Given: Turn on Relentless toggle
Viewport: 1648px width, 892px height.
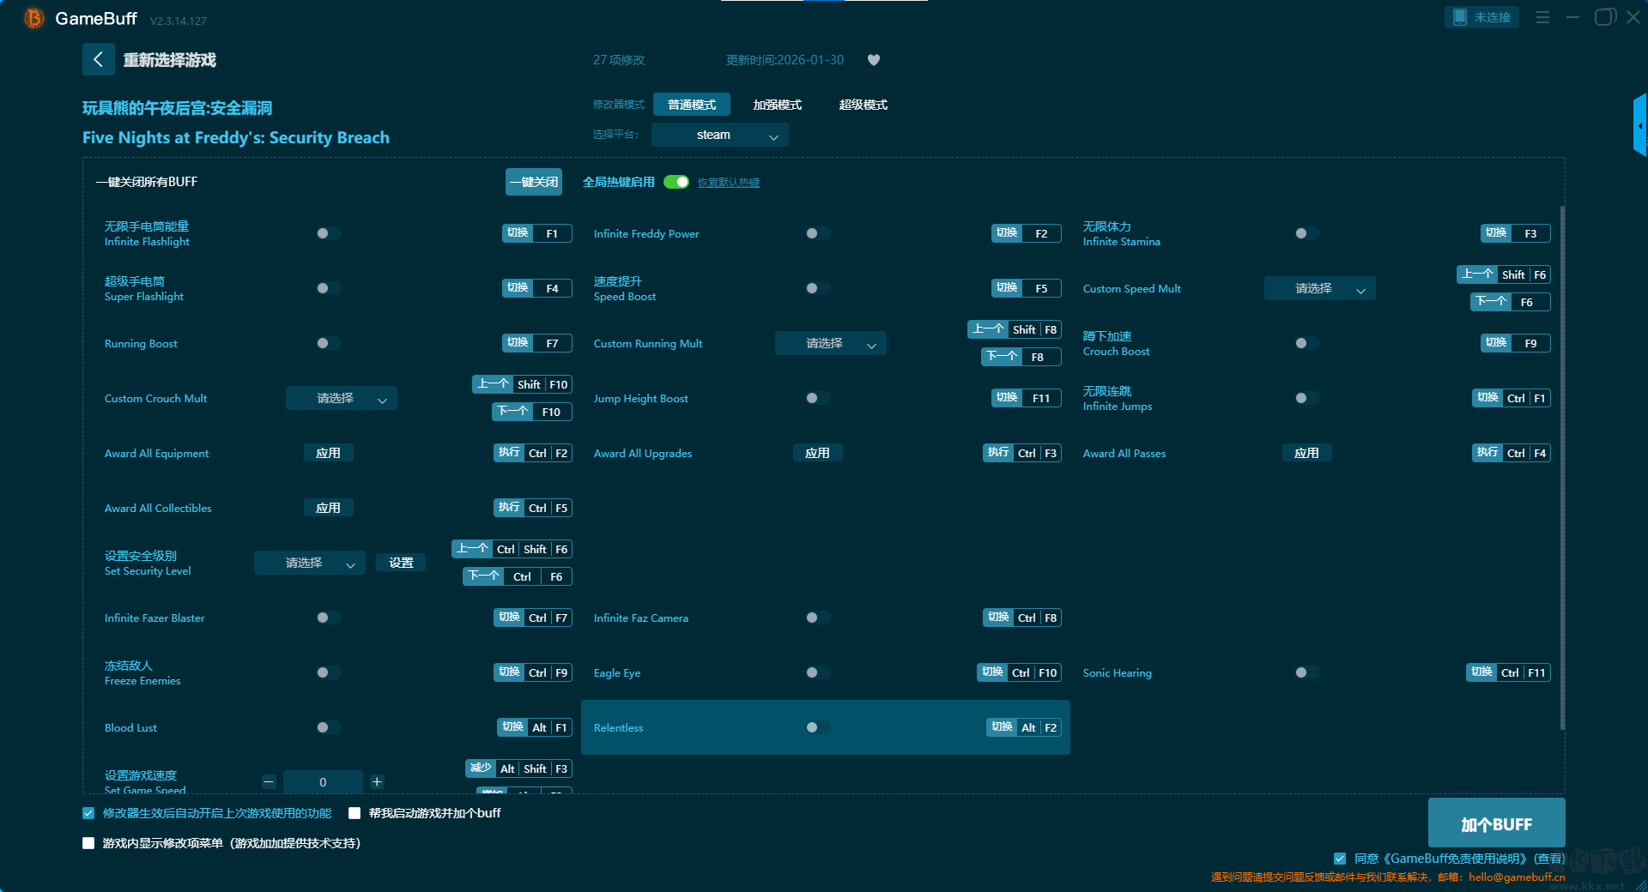Looking at the screenshot, I should (x=817, y=727).
